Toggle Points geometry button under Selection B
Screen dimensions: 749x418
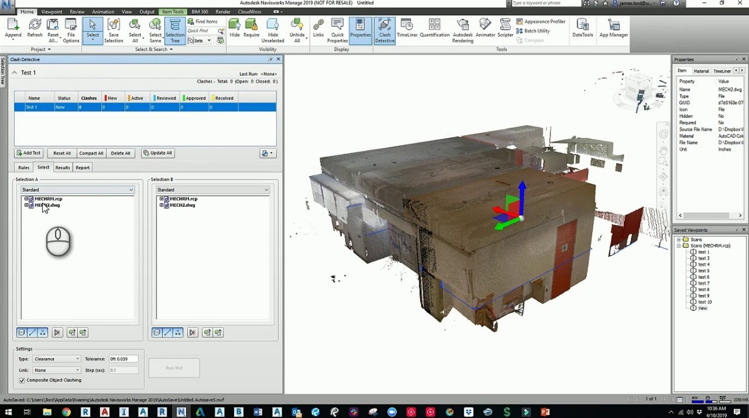178,333
